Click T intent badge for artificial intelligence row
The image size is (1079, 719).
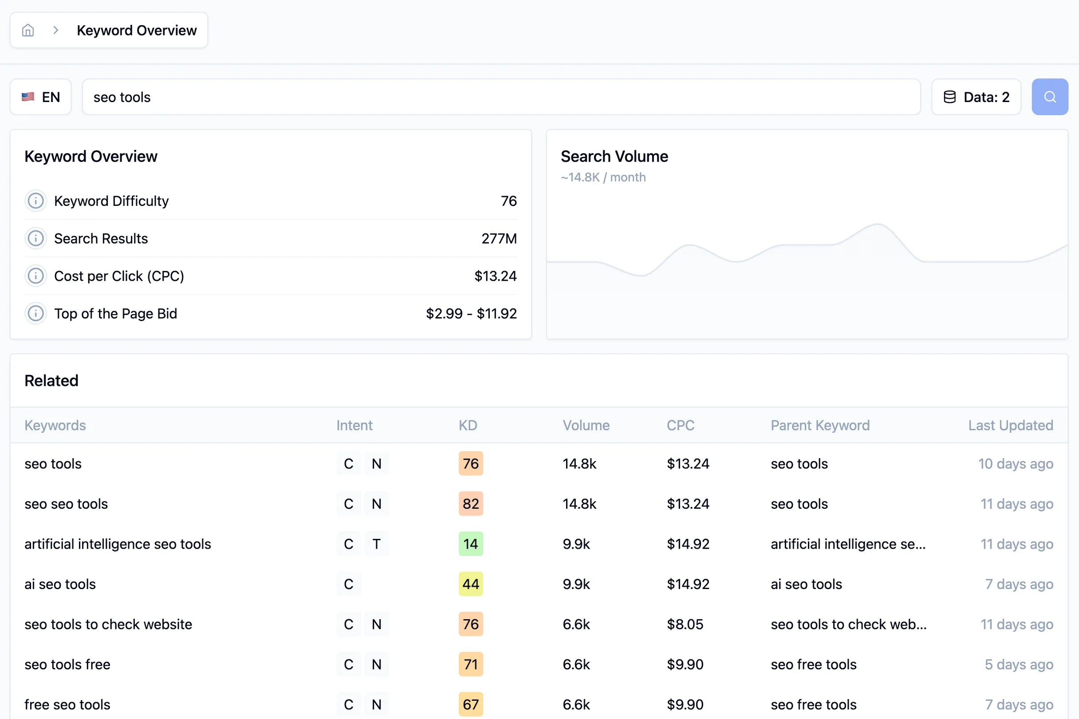point(377,544)
